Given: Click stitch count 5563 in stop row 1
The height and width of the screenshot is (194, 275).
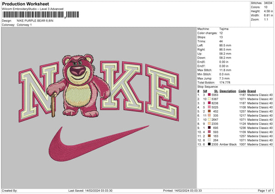Looking at the screenshot, I should pos(215,95).
